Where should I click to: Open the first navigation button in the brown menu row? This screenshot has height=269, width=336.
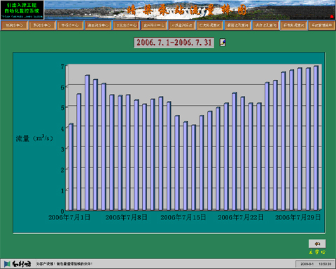(x=14, y=25)
